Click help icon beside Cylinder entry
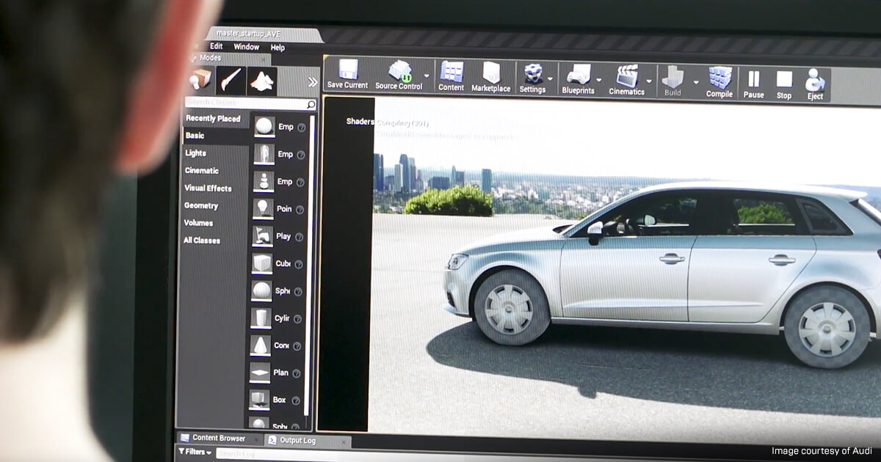This screenshot has height=462, width=881. coord(297,319)
